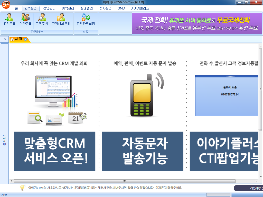The height and width of the screenshot is (197, 263).
Task: Click the 설정 group label
Action: (x=86, y=32)
